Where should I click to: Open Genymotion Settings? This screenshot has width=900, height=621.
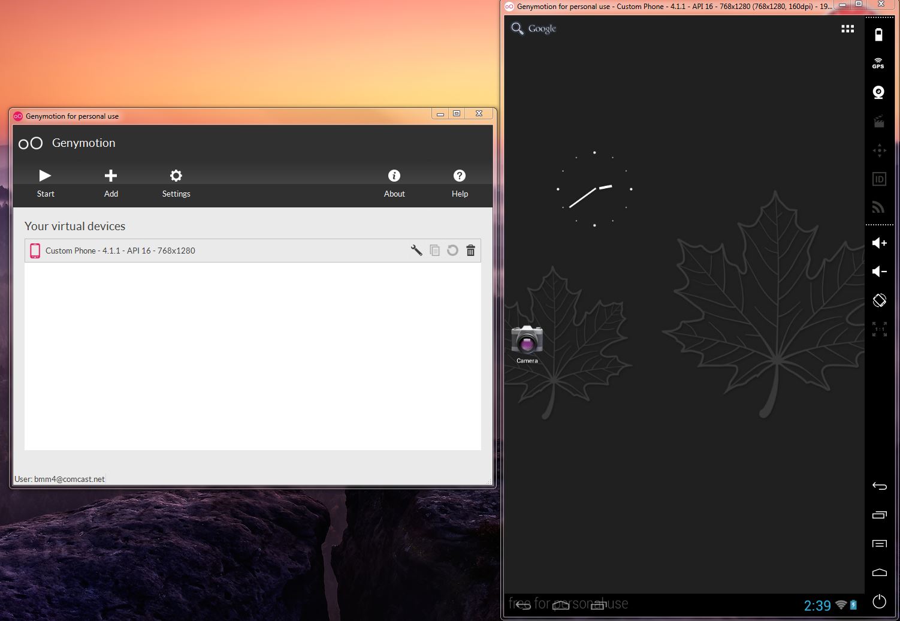point(176,182)
